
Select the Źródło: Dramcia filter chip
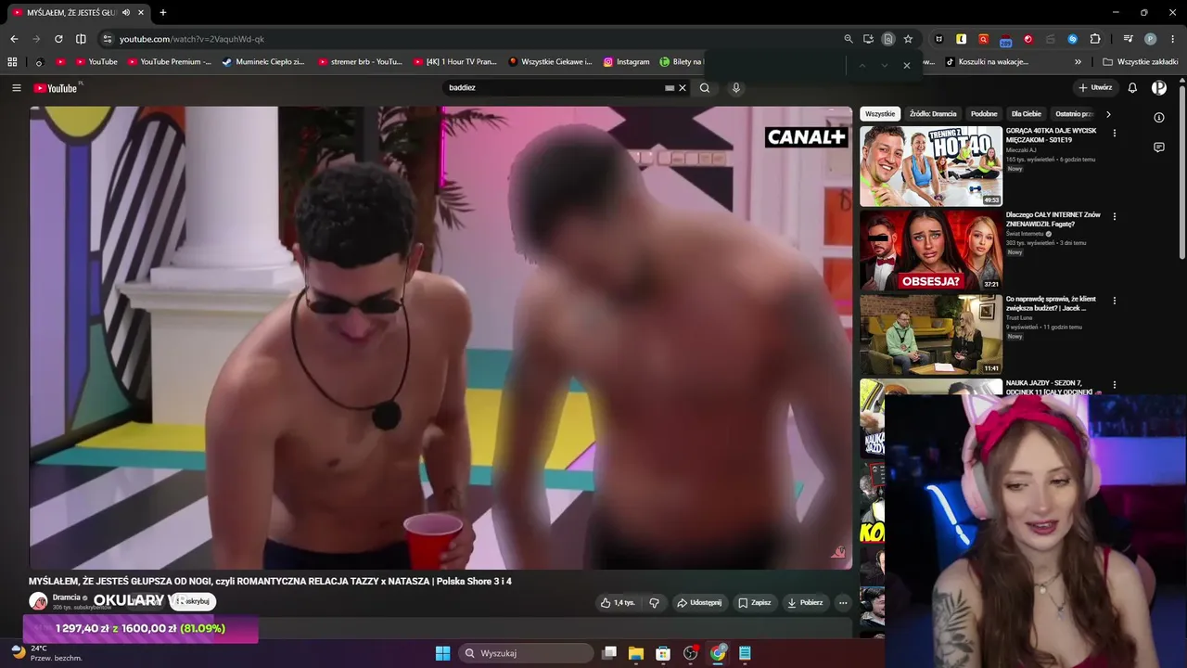[x=933, y=114]
